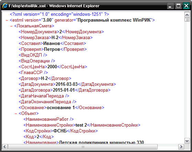Image resolution: width=192 pixels, height=152 pixels.
Task: Click the Internet Explorer logo icon
Action: [5, 5]
